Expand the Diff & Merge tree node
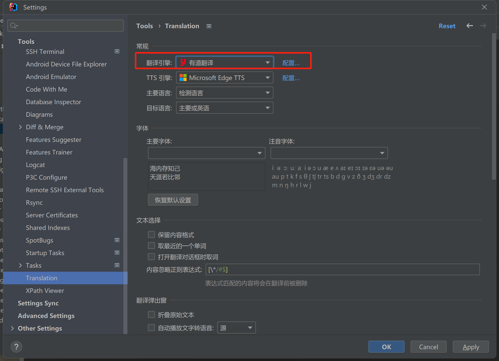Viewport: 499px width, 361px height. (x=20, y=127)
